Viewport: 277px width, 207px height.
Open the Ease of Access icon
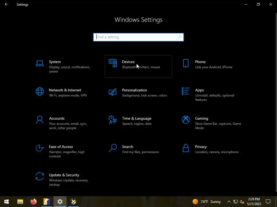tap(39, 148)
